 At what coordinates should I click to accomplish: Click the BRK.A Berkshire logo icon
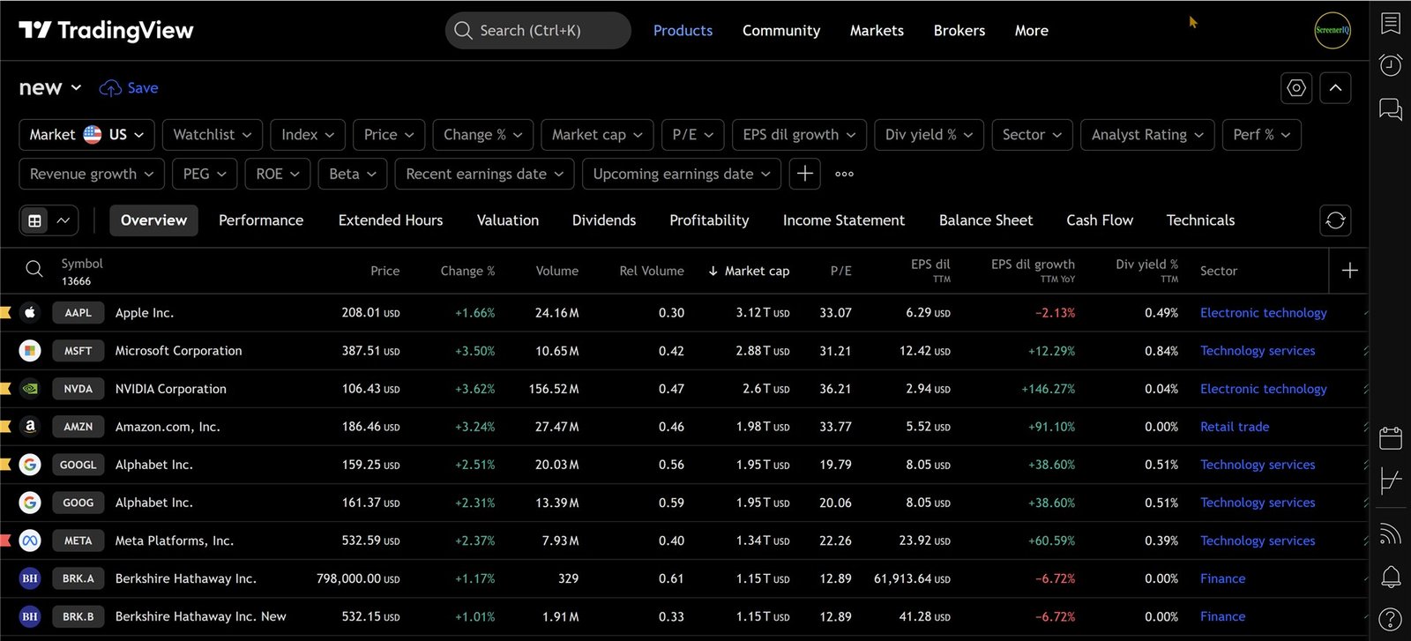[30, 578]
